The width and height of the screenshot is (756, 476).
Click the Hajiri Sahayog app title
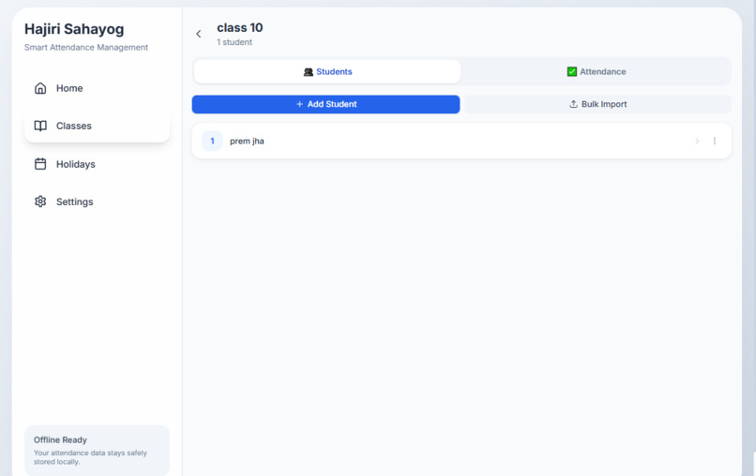pyautogui.click(x=74, y=29)
